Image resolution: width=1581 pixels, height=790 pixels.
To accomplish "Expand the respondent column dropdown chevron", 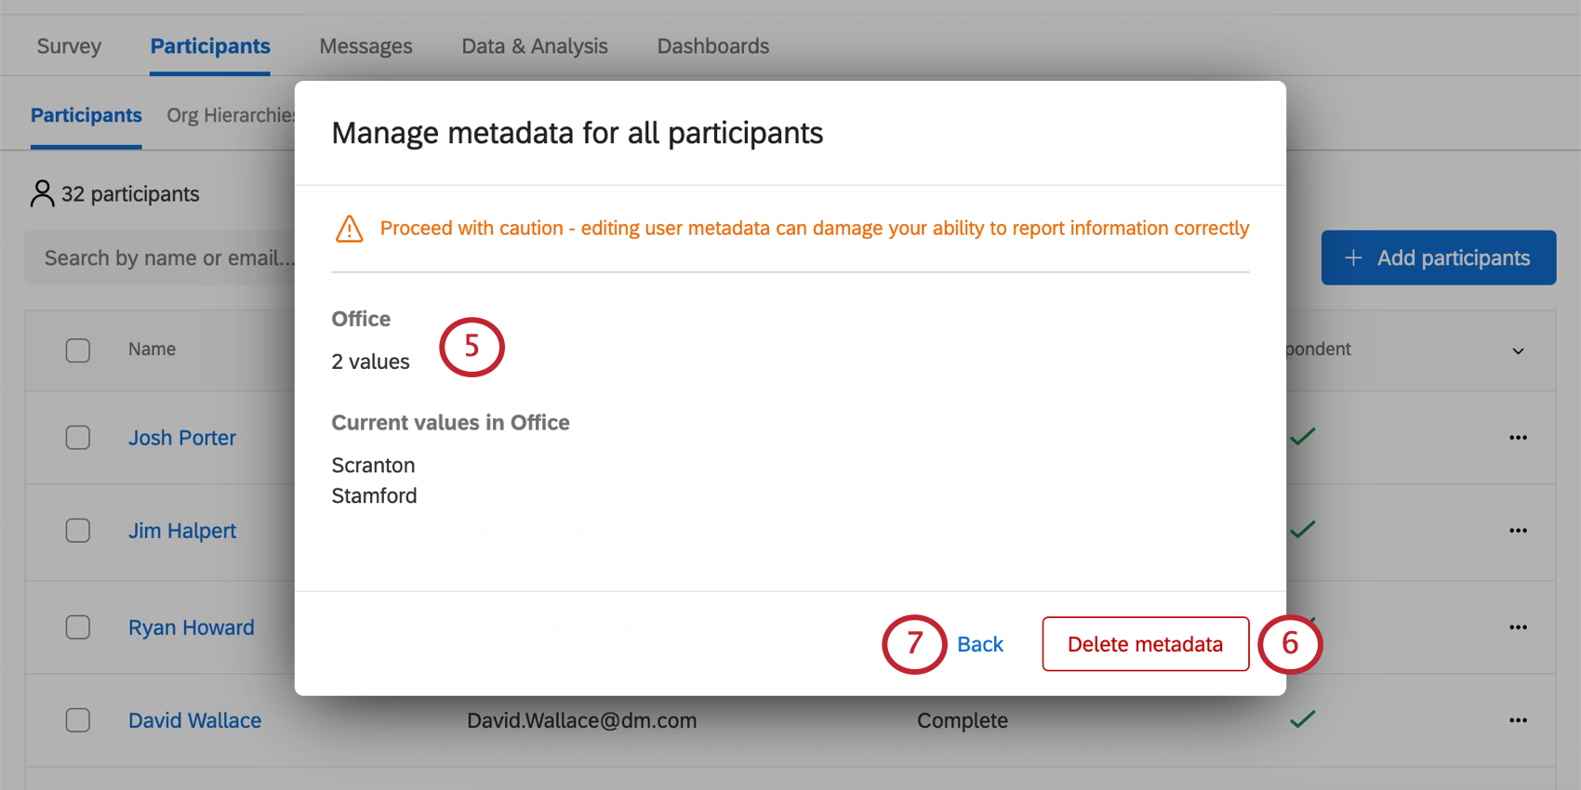I will (x=1518, y=351).
